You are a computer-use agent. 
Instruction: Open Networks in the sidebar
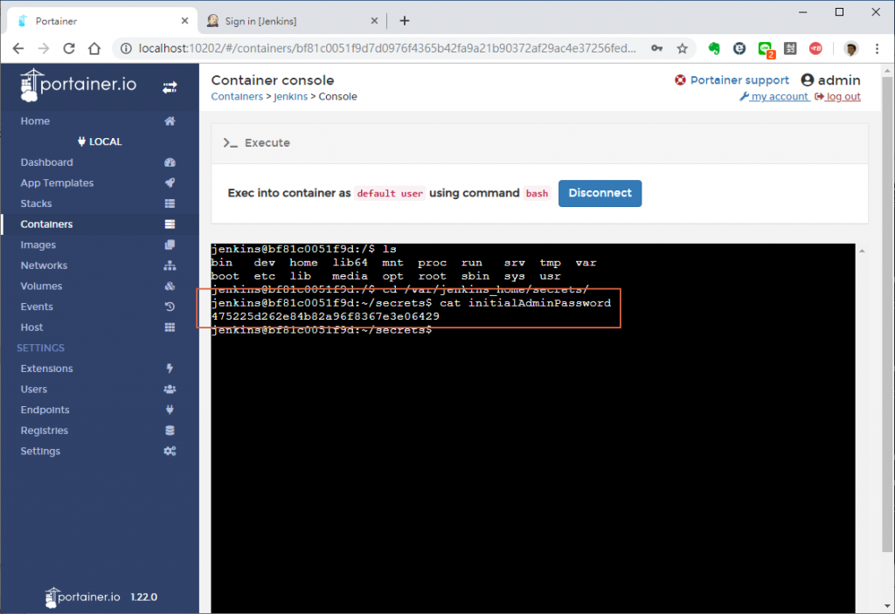[101, 266]
